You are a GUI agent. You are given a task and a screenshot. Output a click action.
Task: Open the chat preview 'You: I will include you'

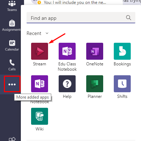point(75,2)
